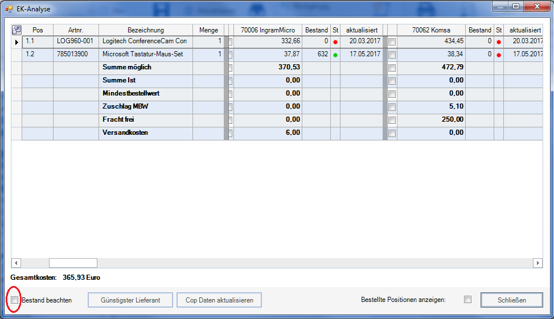Tick Komsa checkbox for Microsoft Tastatur-Maus-Set row

[x=392, y=55]
